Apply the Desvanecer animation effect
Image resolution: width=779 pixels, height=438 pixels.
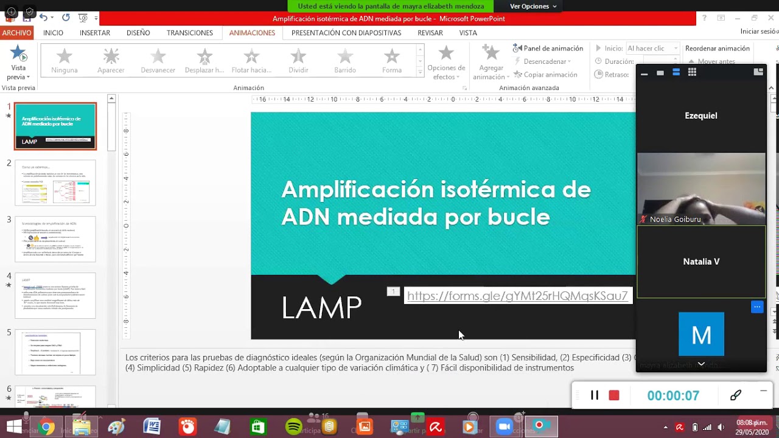pos(158,61)
